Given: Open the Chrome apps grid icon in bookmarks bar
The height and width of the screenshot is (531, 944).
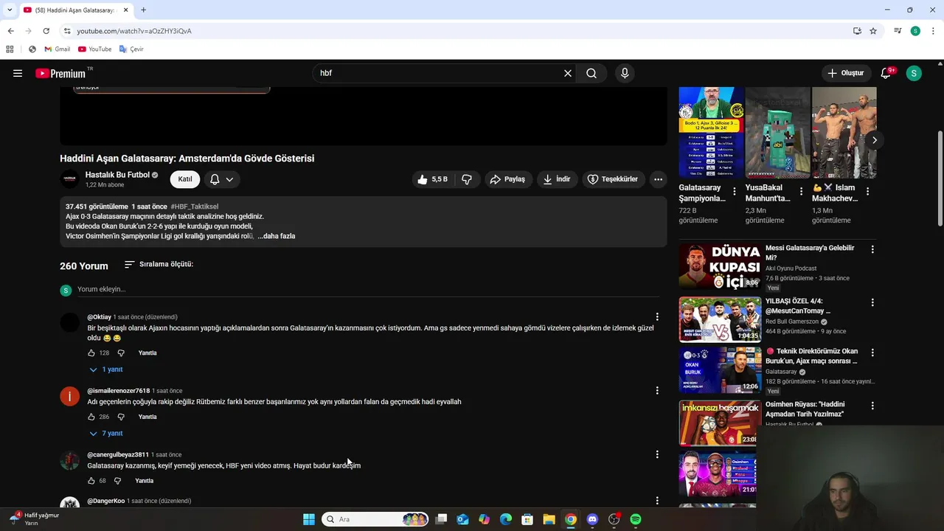Looking at the screenshot, I should click(x=10, y=49).
